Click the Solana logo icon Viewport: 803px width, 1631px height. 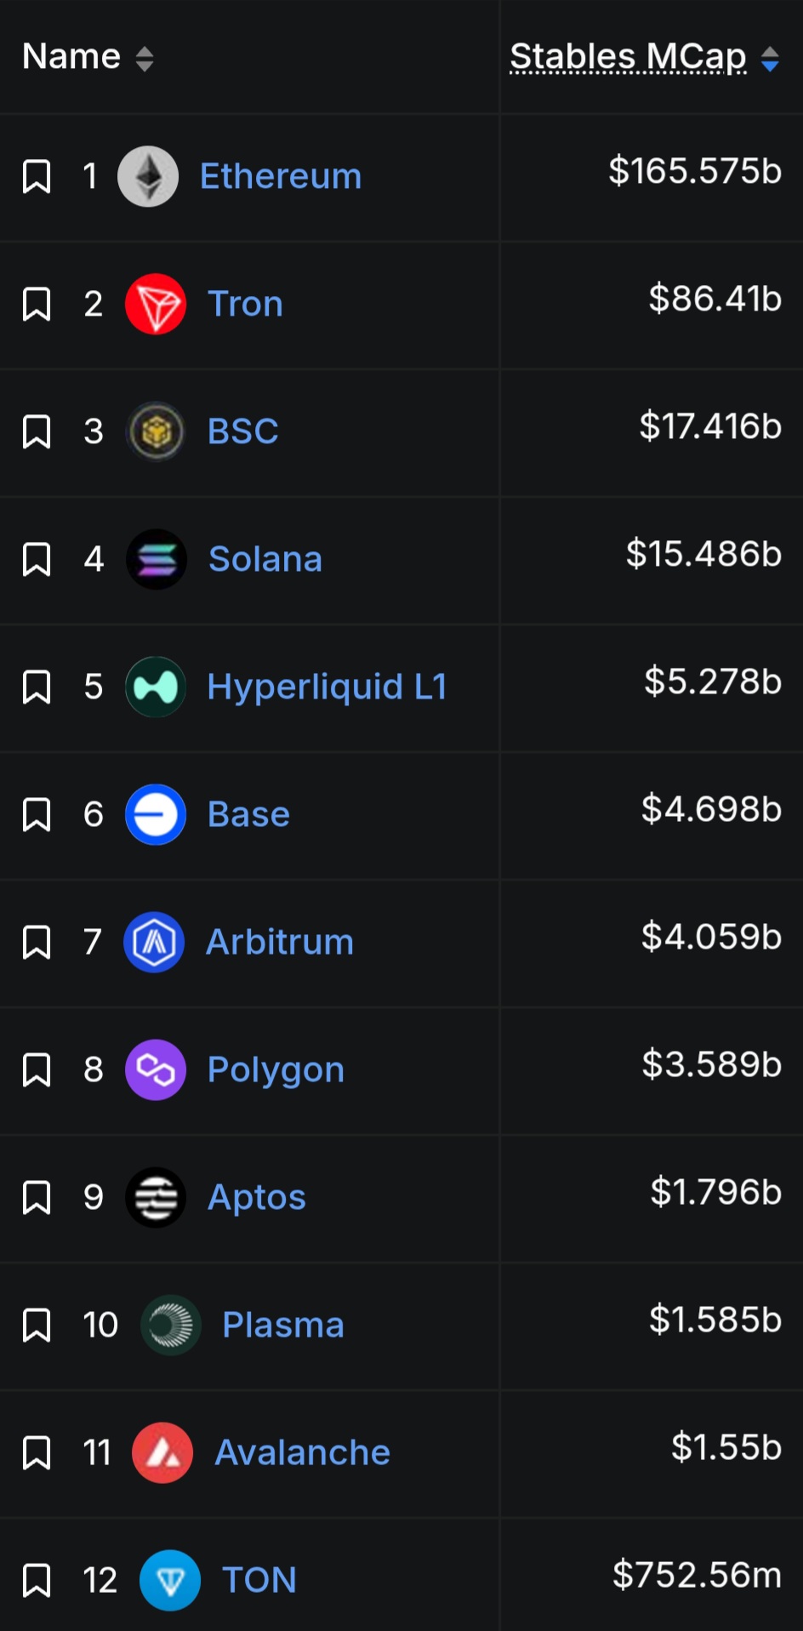click(157, 559)
